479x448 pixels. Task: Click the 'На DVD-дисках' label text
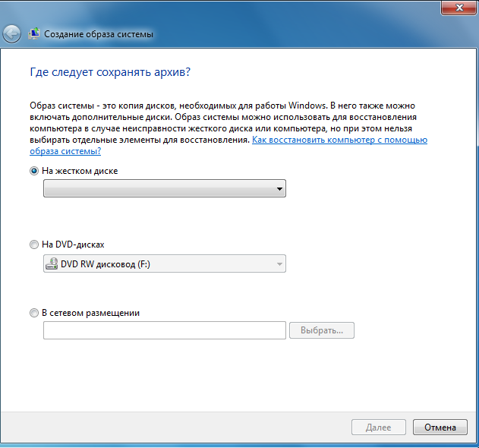(x=73, y=245)
